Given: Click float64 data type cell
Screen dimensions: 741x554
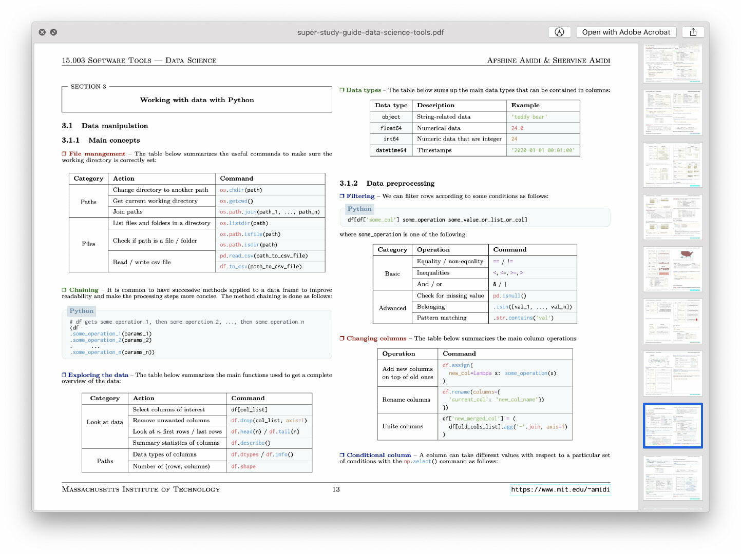Looking at the screenshot, I should [391, 128].
